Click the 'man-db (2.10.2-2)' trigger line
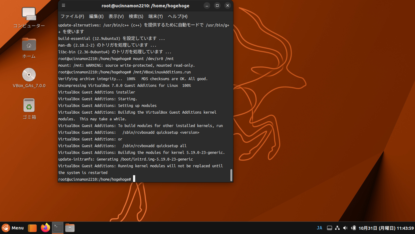Image resolution: width=415 pixels, height=234 pixels. click(x=107, y=45)
